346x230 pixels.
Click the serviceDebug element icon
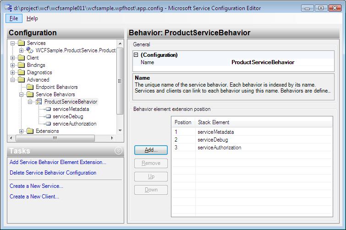[48, 116]
